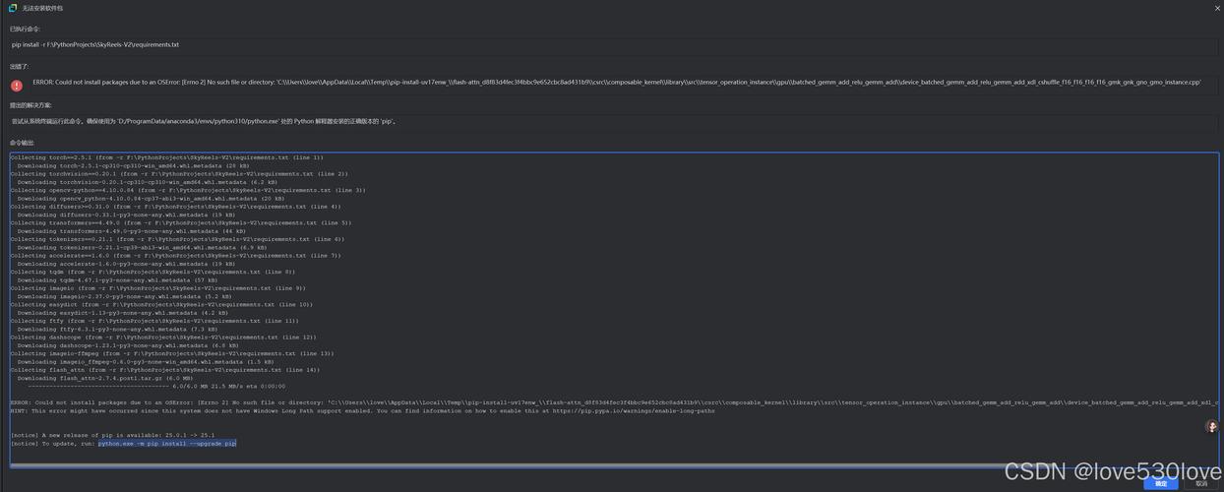Click the 提出的解决方案 label
This screenshot has height=492, width=1224.
31,104
